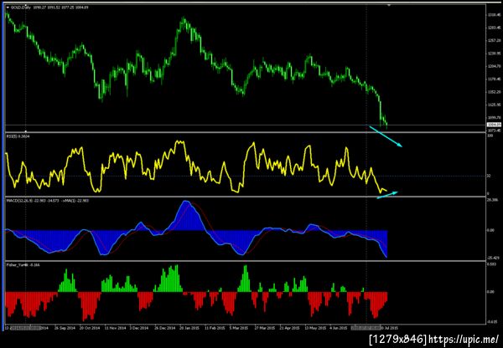Click the 1152.20 price axis label
The height and width of the screenshot is (348, 503).
(x=494, y=92)
